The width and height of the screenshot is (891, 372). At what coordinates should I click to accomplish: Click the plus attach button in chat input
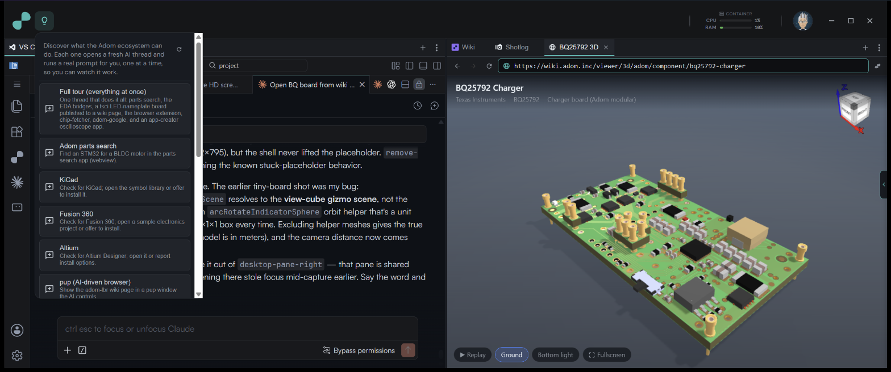tap(67, 350)
